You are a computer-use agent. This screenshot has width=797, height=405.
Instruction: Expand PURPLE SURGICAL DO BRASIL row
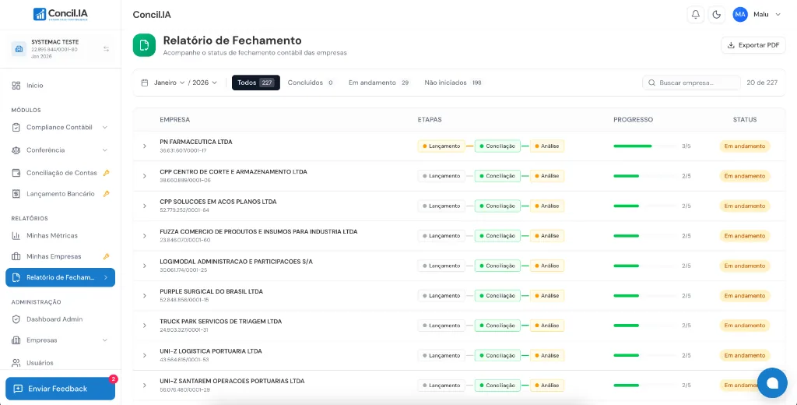click(x=144, y=296)
